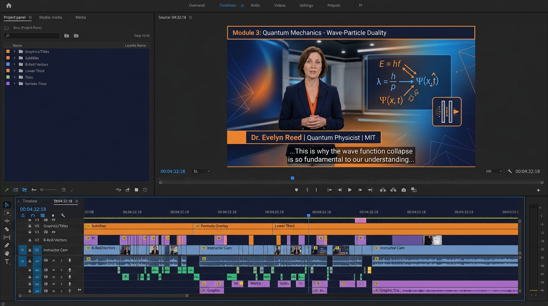The image size is (548, 306).
Task: Select the Type tool
Action: (x=7, y=261)
